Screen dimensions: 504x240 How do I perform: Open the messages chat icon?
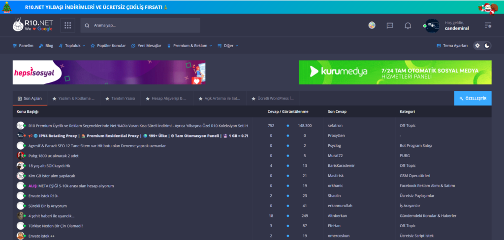[x=390, y=26]
